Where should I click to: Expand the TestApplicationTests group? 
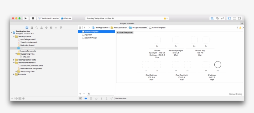(14, 60)
